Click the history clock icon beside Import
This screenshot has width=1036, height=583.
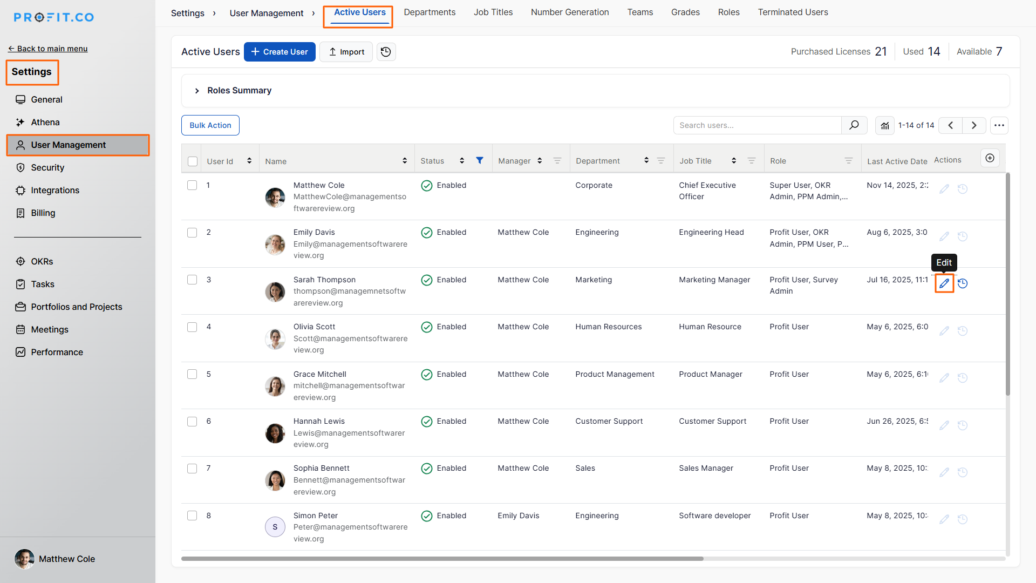pyautogui.click(x=386, y=52)
